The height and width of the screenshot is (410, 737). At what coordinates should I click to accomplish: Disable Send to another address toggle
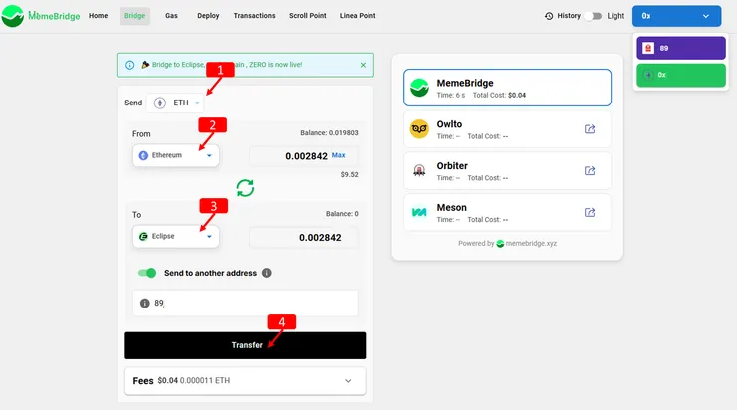coord(147,273)
